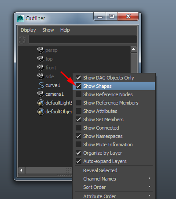The height and width of the screenshot is (199, 176).
Task: Maximize the Outliner window
Action: click(x=112, y=16)
